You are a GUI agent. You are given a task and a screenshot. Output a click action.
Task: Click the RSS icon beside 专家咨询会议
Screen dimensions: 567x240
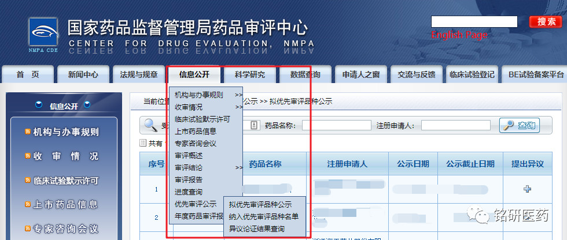pyautogui.click(x=28, y=228)
